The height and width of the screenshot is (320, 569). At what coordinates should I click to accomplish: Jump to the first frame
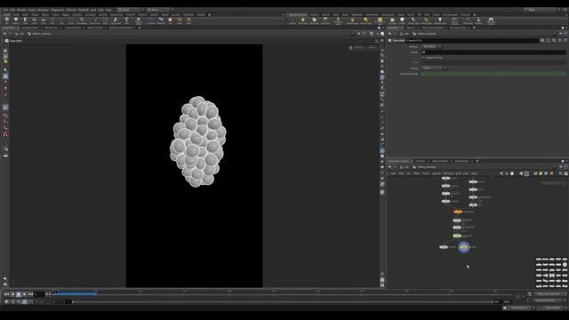pyautogui.click(x=6, y=294)
